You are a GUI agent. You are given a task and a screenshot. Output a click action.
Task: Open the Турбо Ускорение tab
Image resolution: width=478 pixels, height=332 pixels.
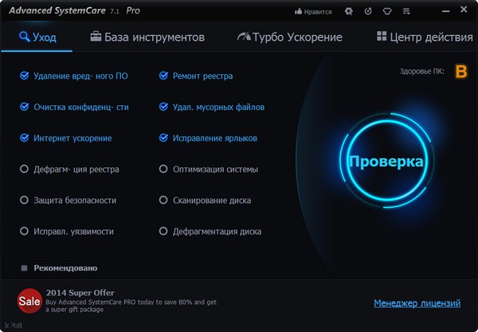pos(290,37)
